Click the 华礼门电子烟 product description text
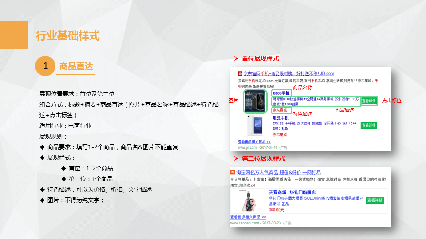Viewport: 426px width, 239px height. [316, 201]
